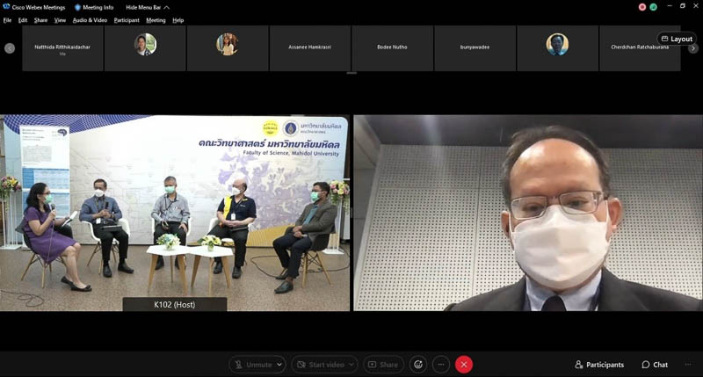Hide the menu bar using the arrow

[165, 7]
